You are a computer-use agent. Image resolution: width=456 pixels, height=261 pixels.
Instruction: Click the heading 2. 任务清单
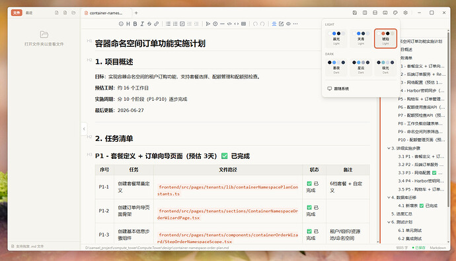pyautogui.click(x=114, y=138)
